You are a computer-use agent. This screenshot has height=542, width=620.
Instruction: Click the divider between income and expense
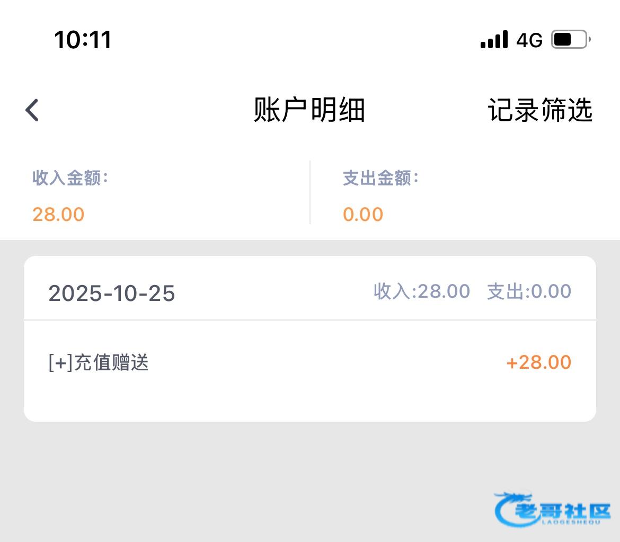tap(310, 192)
